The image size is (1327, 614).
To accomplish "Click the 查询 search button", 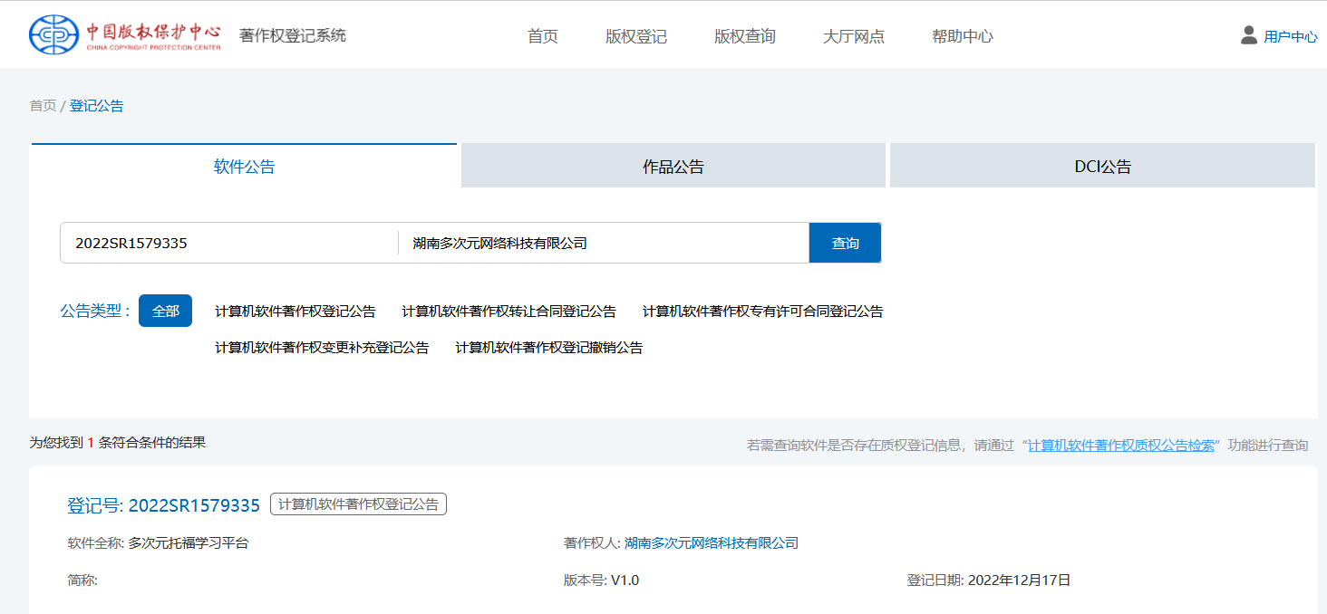I will 845,243.
